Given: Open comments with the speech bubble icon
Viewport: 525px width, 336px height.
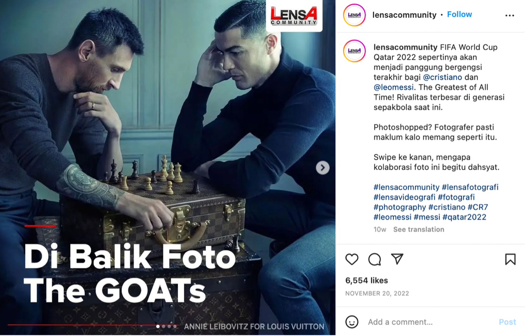Looking at the screenshot, I should (374, 259).
